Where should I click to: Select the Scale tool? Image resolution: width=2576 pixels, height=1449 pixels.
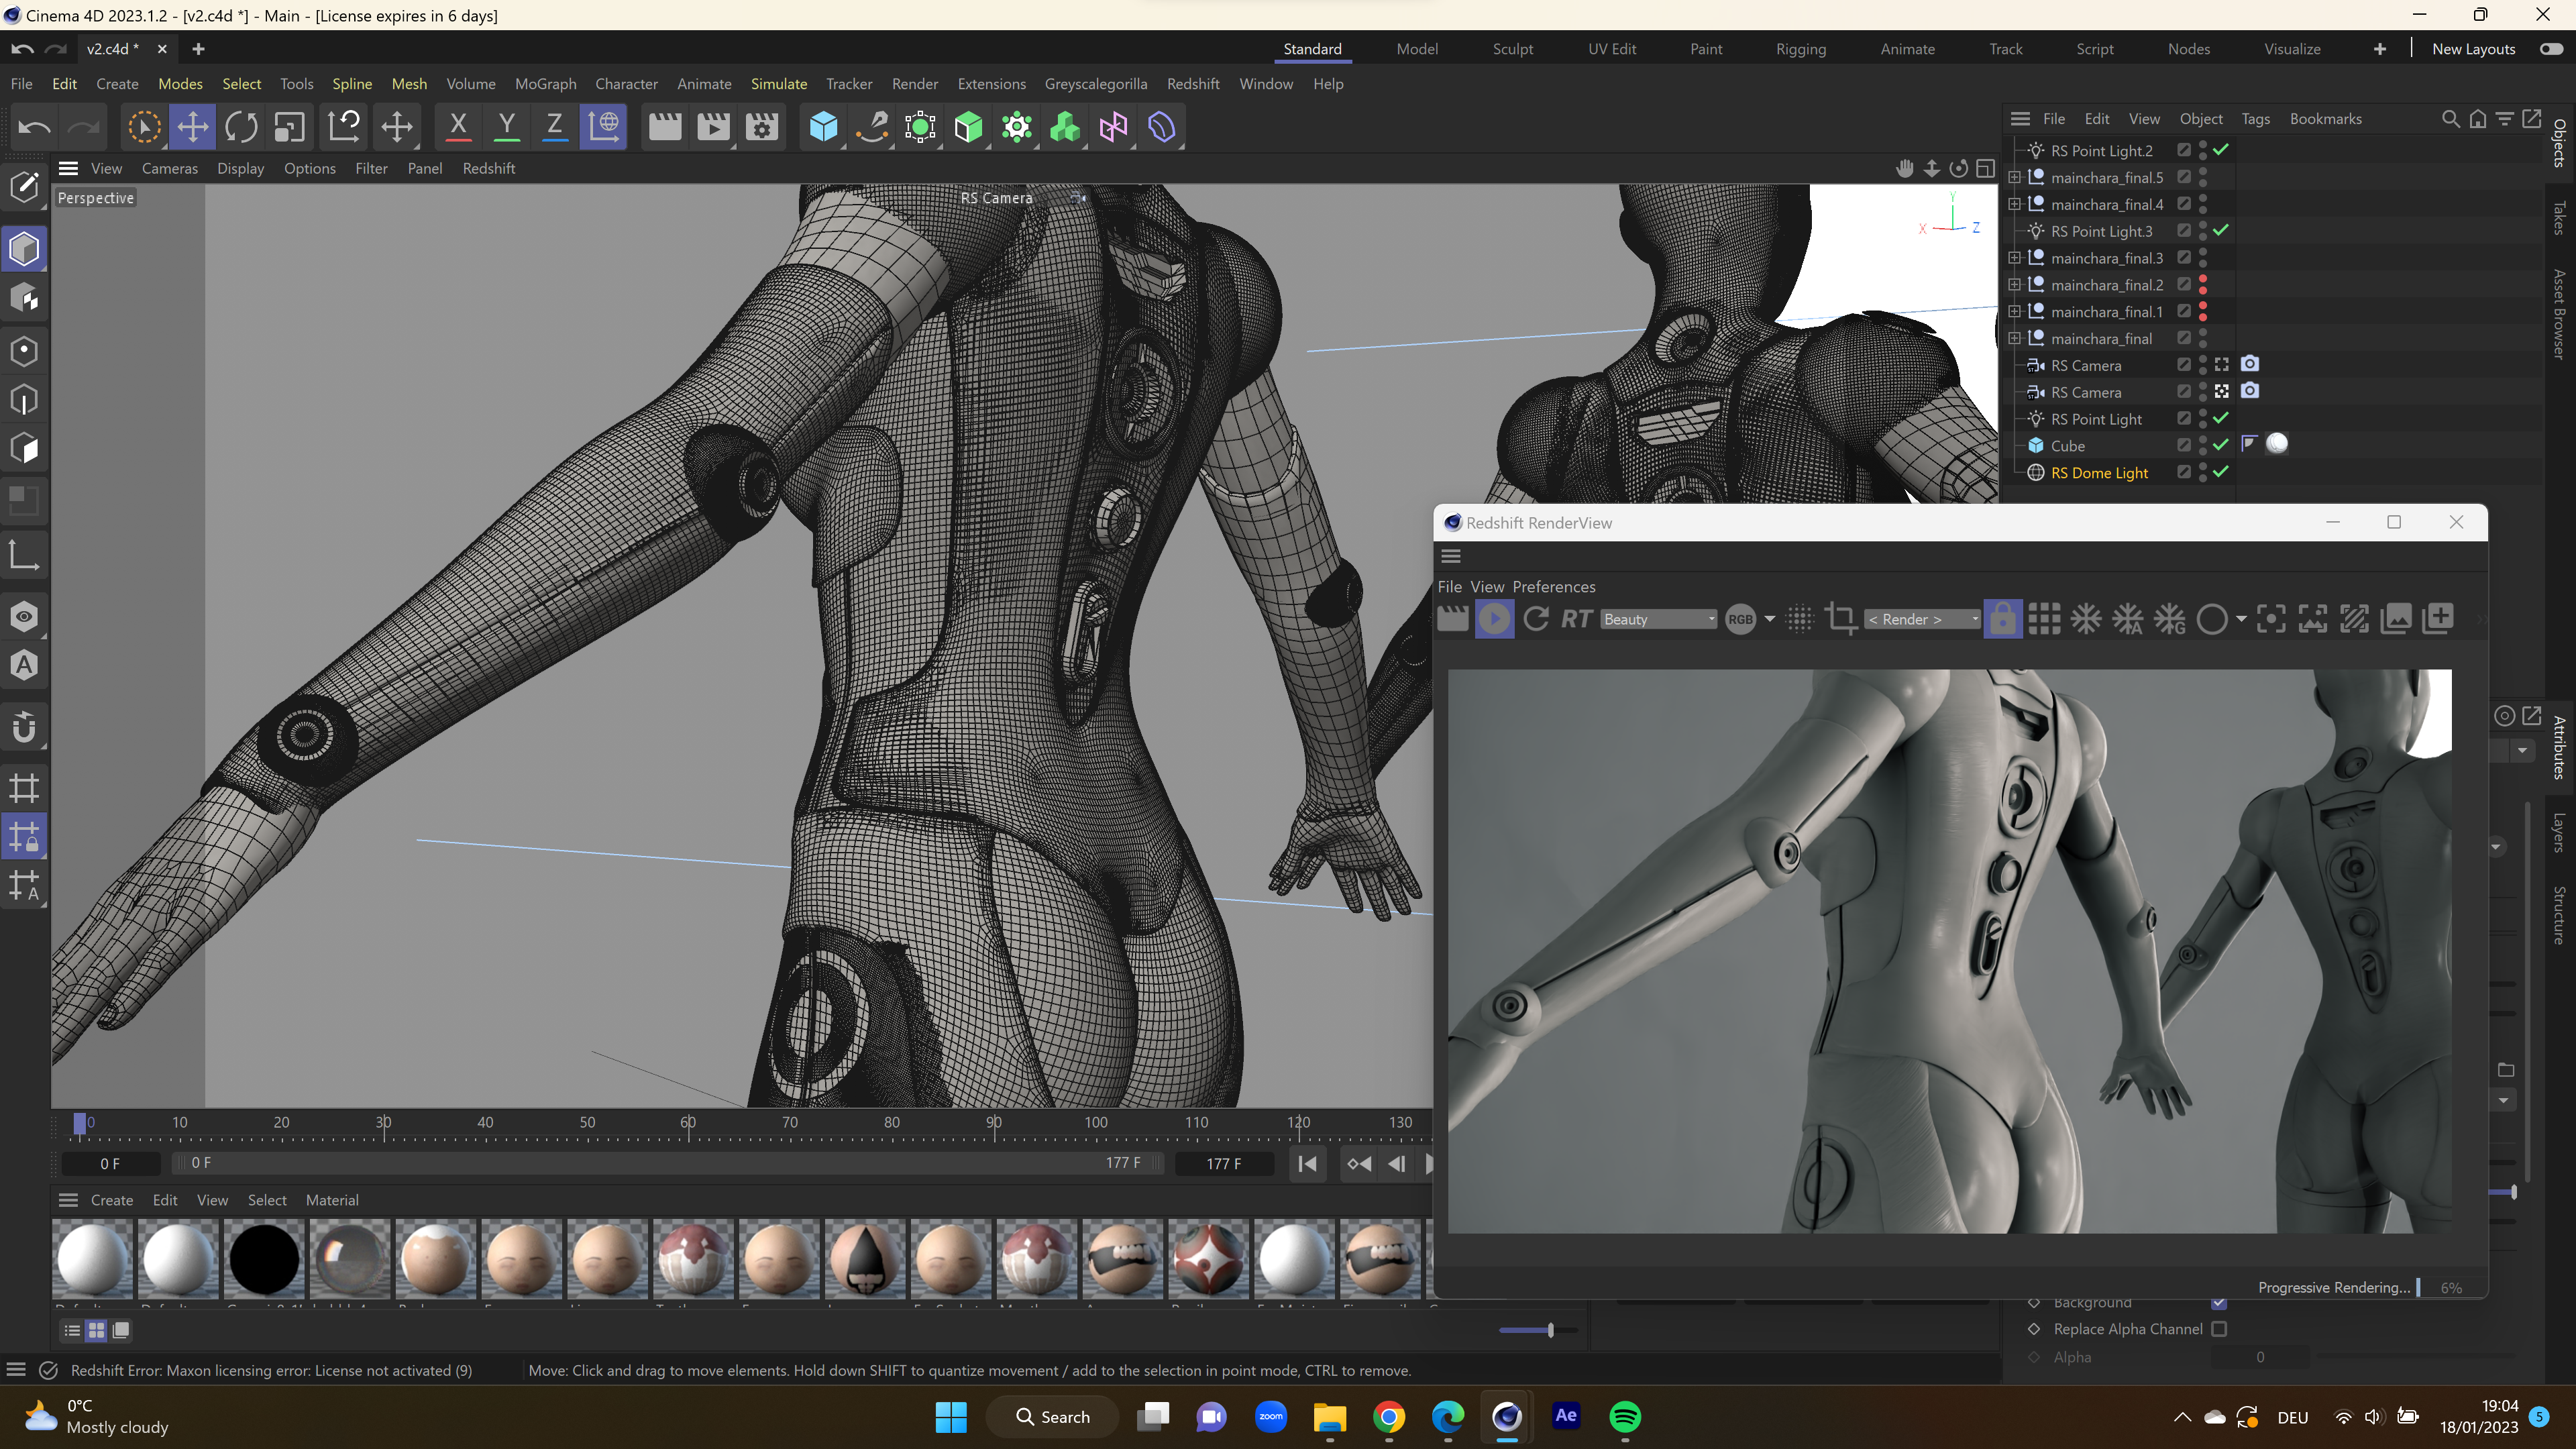[290, 127]
